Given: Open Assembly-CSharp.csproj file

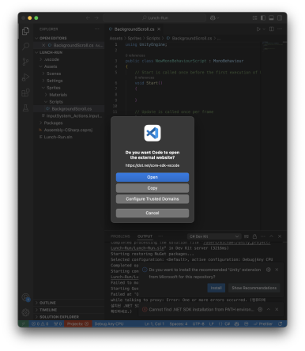Looking at the screenshot, I should (x=68, y=130).
